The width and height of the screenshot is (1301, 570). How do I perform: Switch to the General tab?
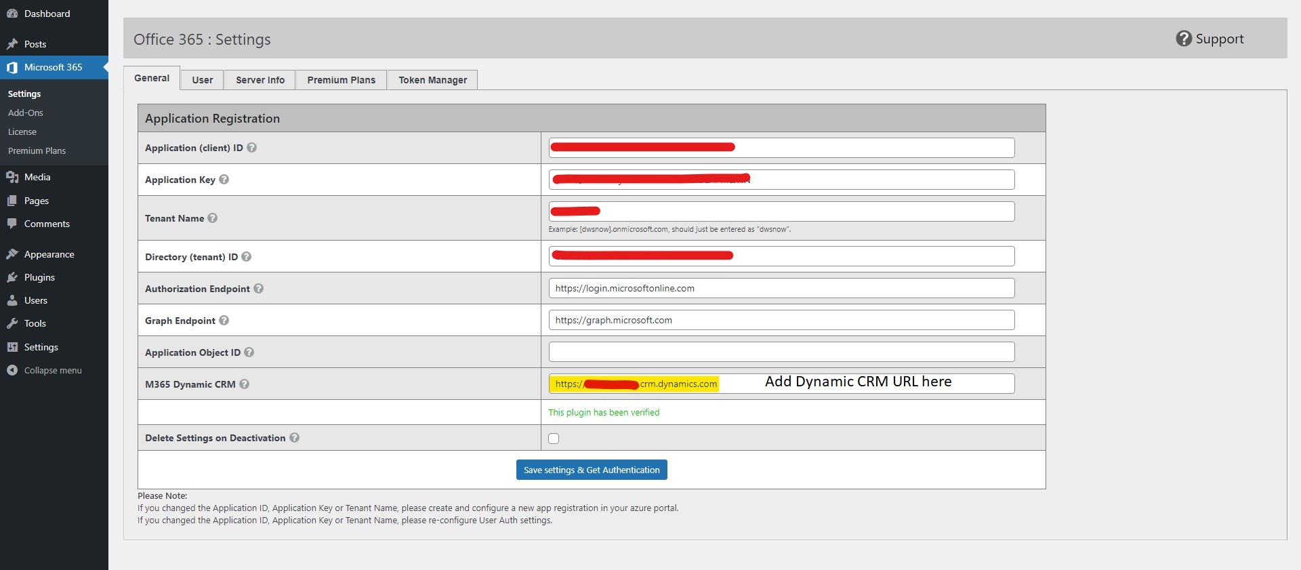click(x=152, y=78)
